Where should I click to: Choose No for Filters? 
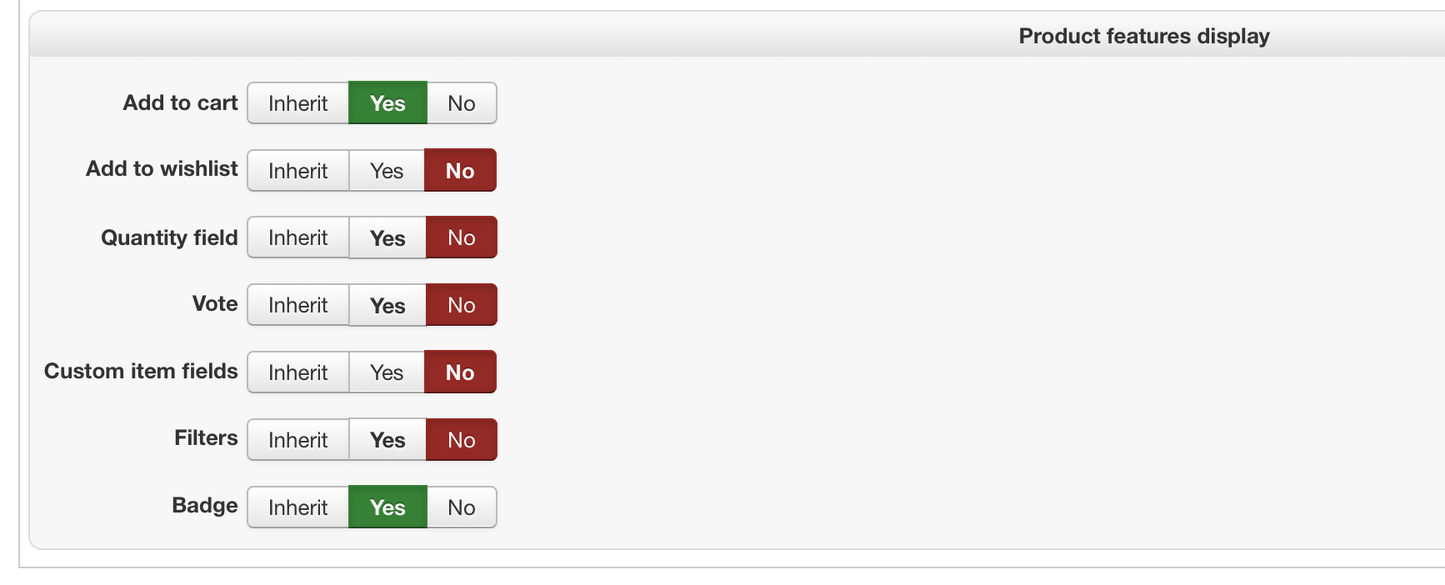click(x=462, y=440)
